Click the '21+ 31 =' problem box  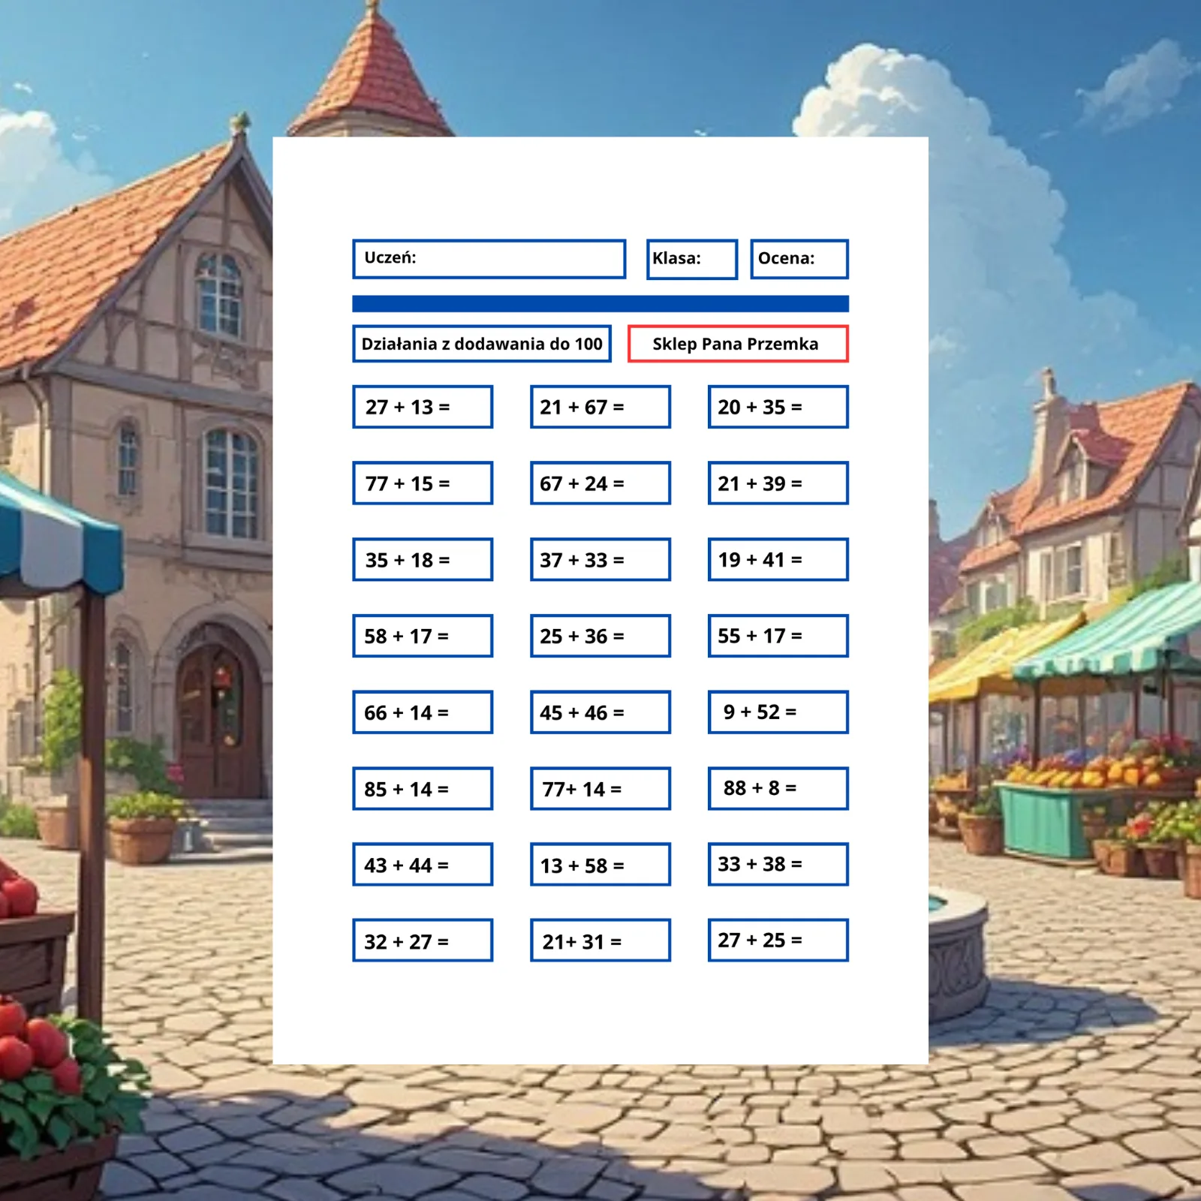click(x=600, y=941)
